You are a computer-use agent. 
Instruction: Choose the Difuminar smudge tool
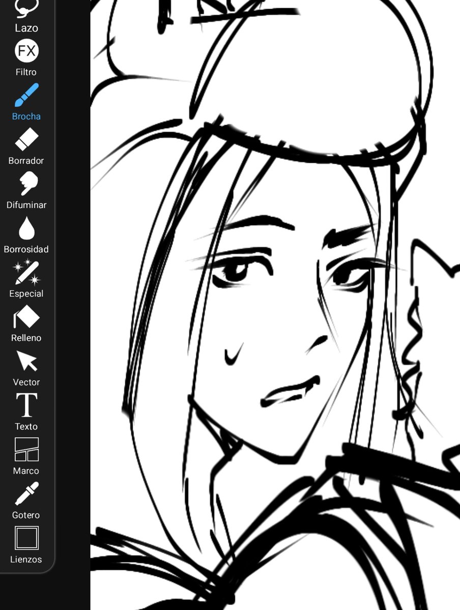pyautogui.click(x=26, y=190)
